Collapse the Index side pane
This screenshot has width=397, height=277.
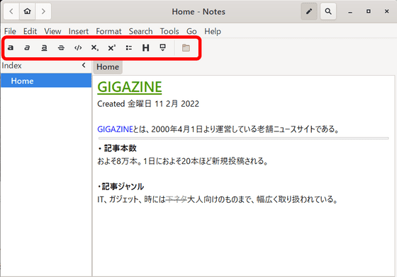coord(84,65)
